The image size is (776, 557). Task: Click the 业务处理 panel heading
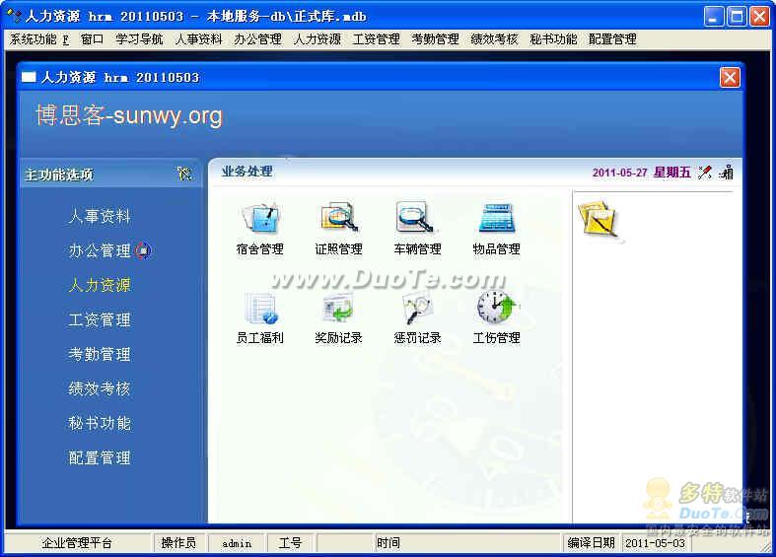[x=247, y=172]
